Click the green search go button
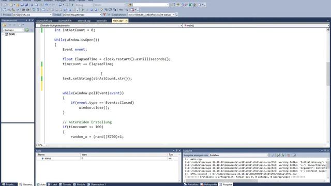The width and height of the screenshot is (331, 186). pos(27,30)
